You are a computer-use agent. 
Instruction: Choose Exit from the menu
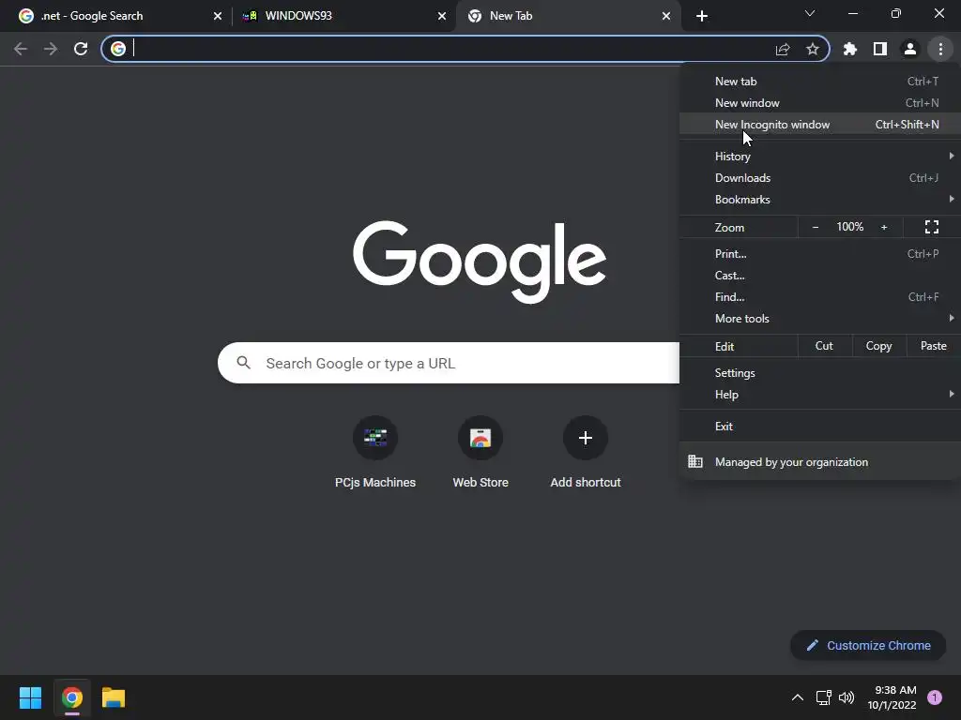820,427
